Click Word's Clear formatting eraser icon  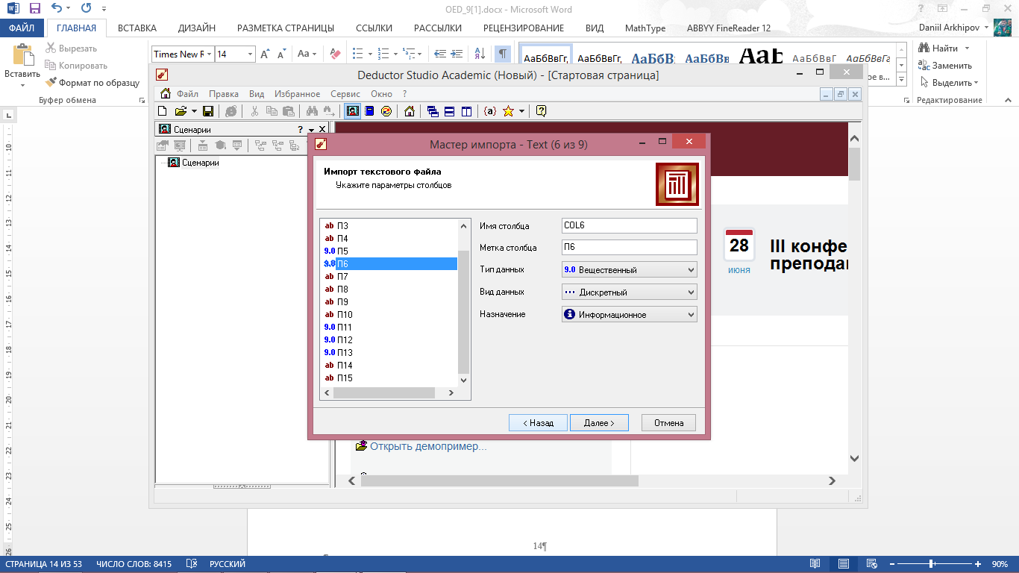[335, 54]
